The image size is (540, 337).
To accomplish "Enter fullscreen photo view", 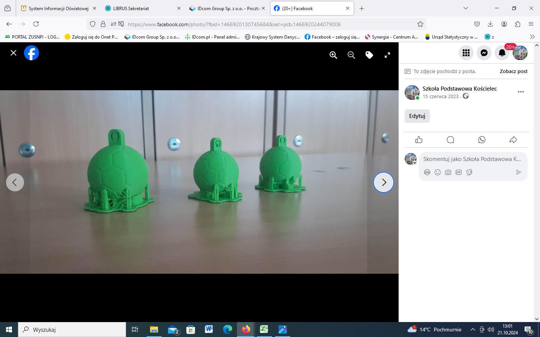I will coord(387,55).
